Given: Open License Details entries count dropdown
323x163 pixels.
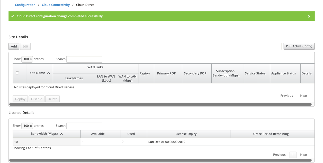Looking at the screenshot, I should (x=27, y=126).
